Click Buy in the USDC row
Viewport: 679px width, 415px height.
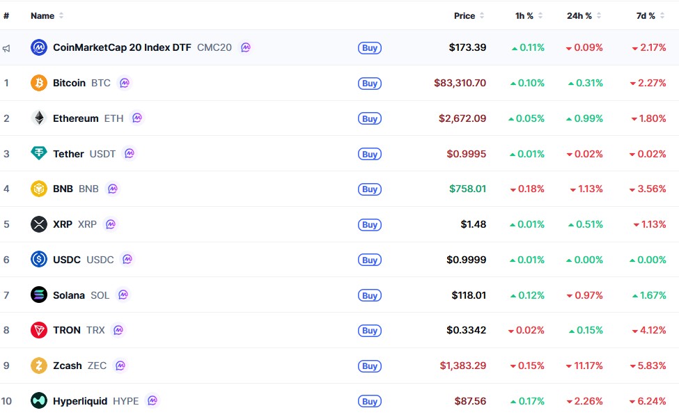pyautogui.click(x=370, y=260)
